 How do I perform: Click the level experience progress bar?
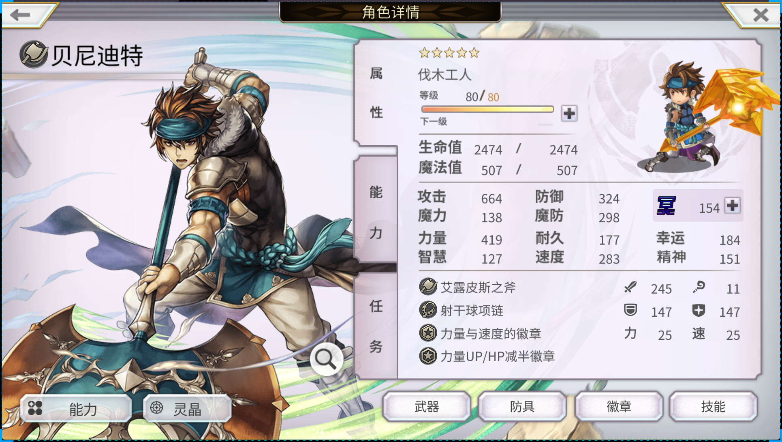(x=487, y=109)
